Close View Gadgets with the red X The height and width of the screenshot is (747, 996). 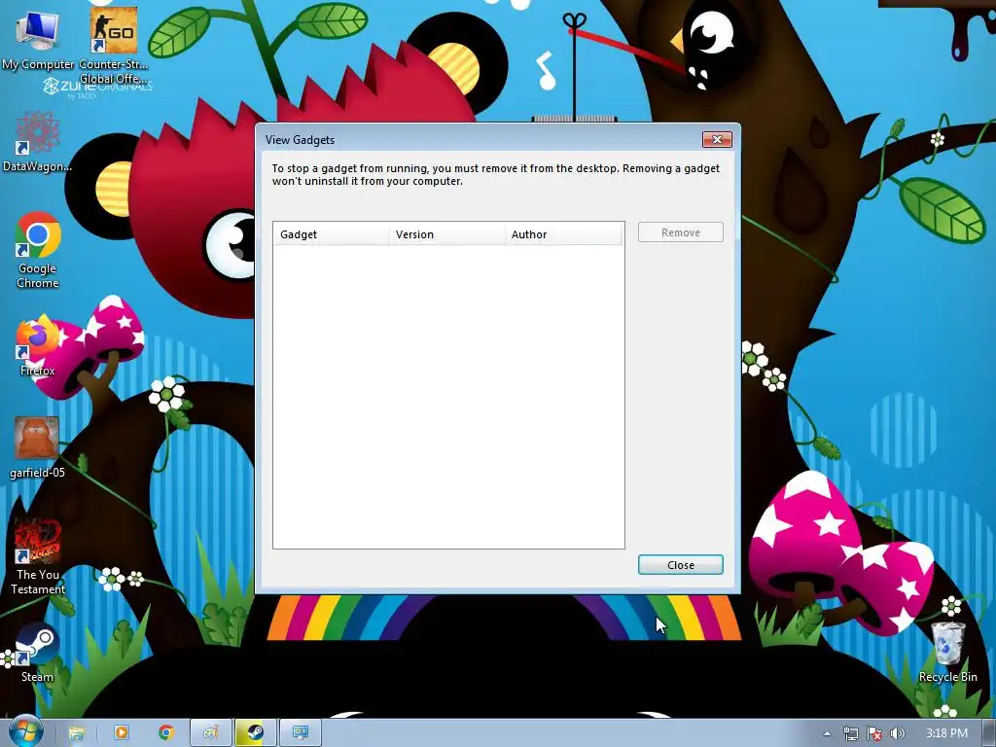tap(717, 139)
